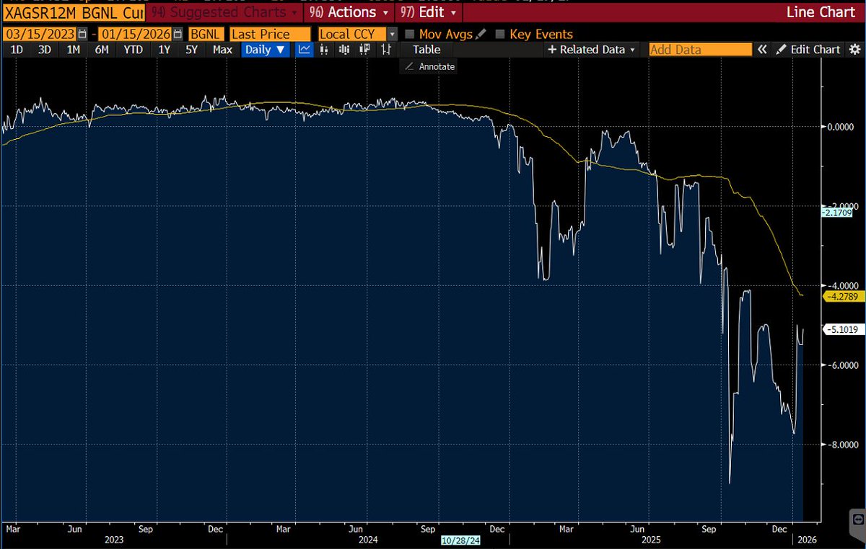Set range to 3D
Viewport: 866px width, 549px height.
(x=44, y=50)
